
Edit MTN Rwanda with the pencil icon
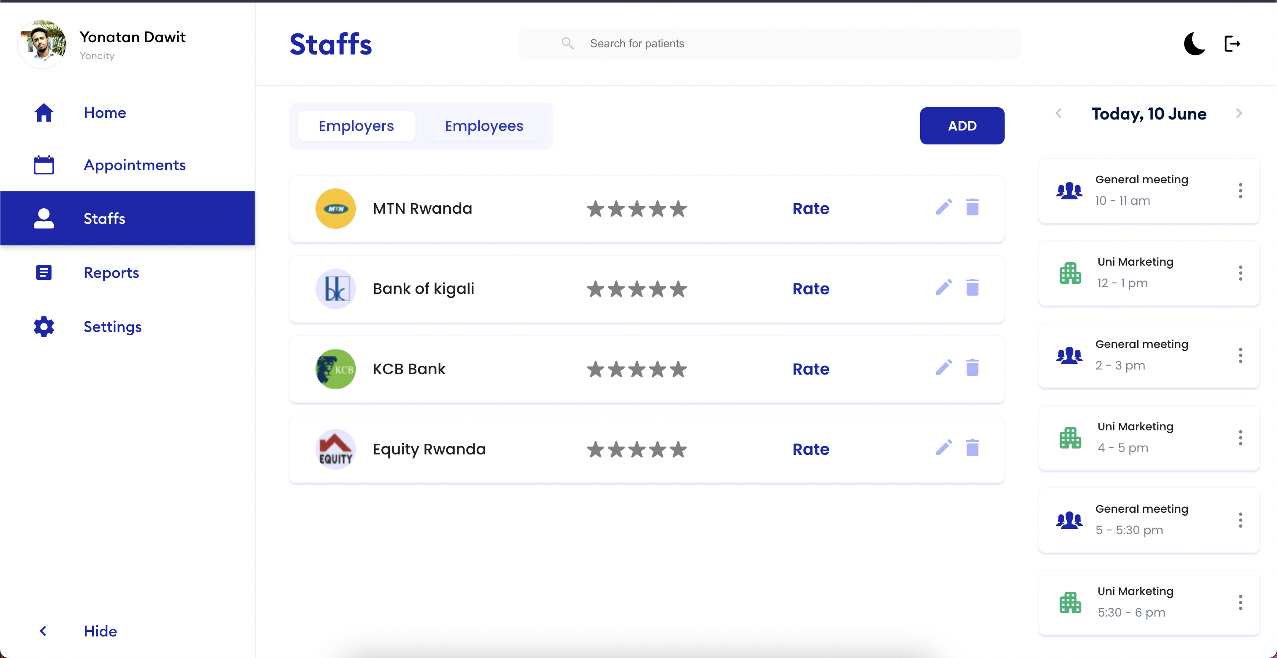tap(943, 208)
